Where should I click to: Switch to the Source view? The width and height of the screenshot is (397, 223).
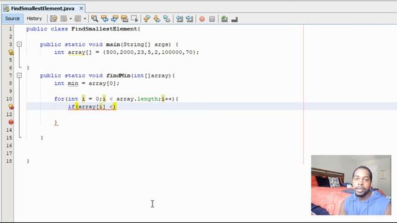click(12, 19)
